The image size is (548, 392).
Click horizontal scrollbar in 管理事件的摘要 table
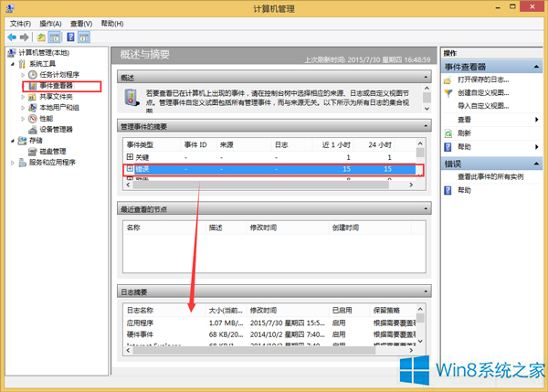point(260,185)
